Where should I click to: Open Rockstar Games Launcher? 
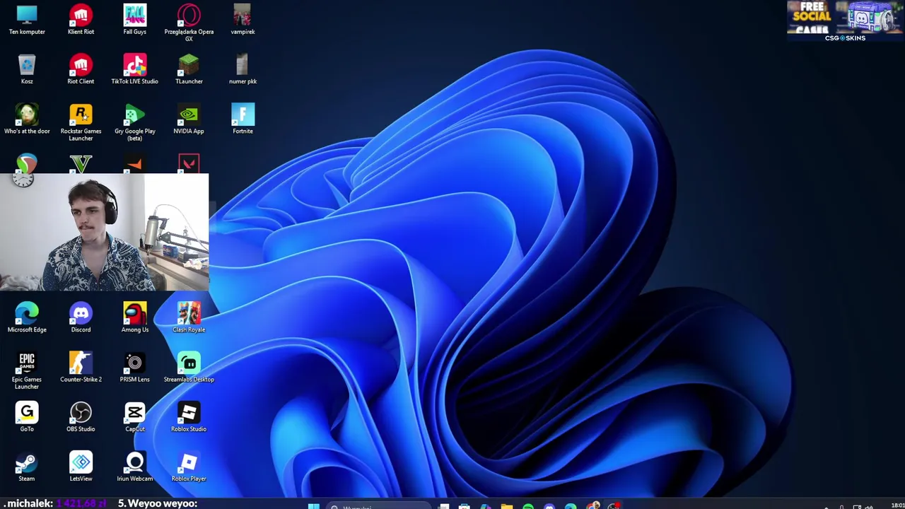(x=81, y=122)
